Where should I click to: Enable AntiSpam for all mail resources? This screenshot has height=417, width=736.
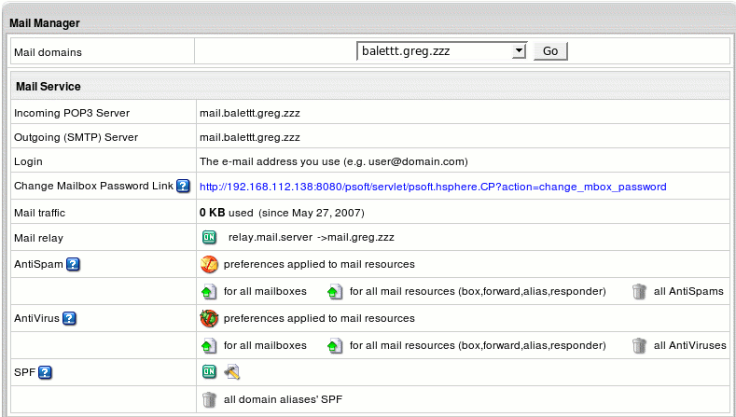pos(335,292)
